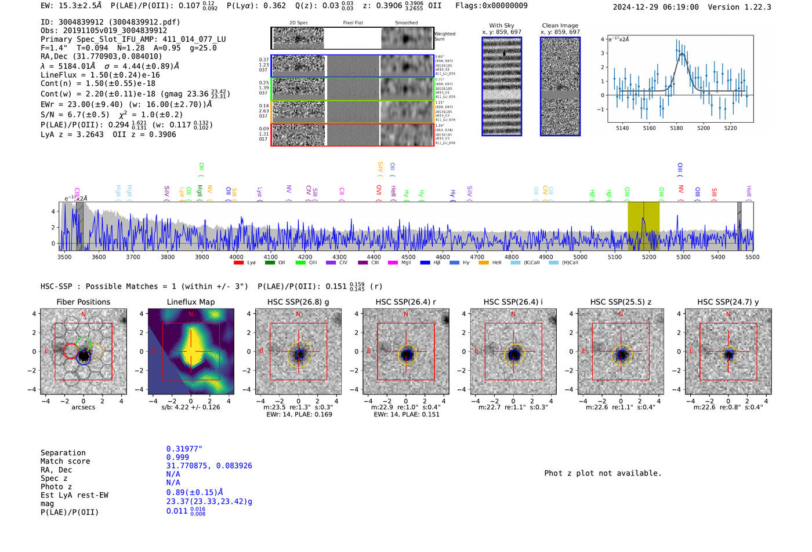
Task: Click the 'Flags:0x00000009' header text
Action: coord(491,6)
